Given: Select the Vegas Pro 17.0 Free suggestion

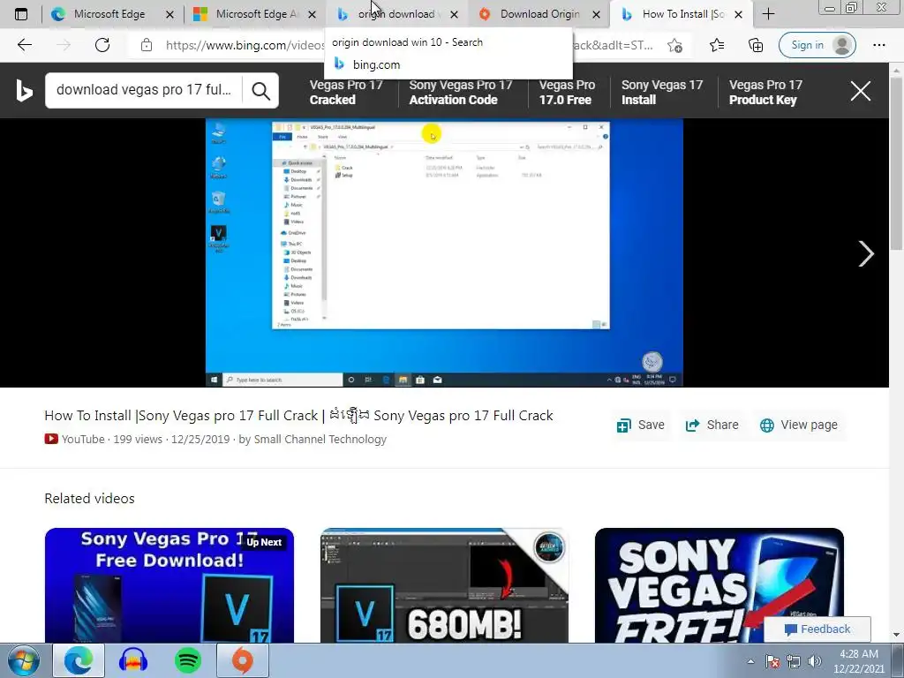Looking at the screenshot, I should [567, 92].
